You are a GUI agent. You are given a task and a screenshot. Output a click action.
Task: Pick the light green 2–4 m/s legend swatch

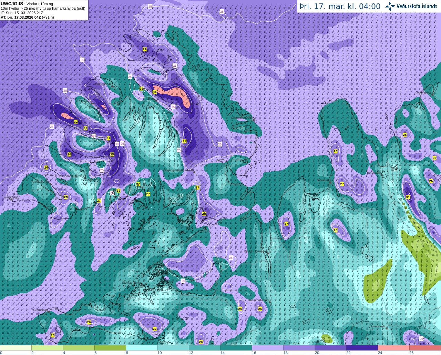(x=47, y=348)
